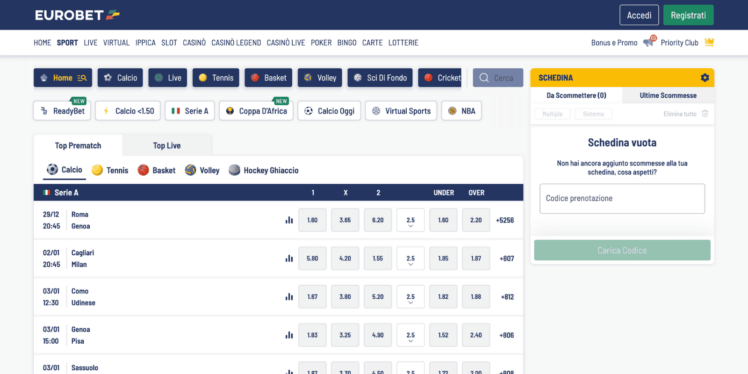Switch to the Top Live tab
The width and height of the screenshot is (748, 374).
click(x=167, y=145)
